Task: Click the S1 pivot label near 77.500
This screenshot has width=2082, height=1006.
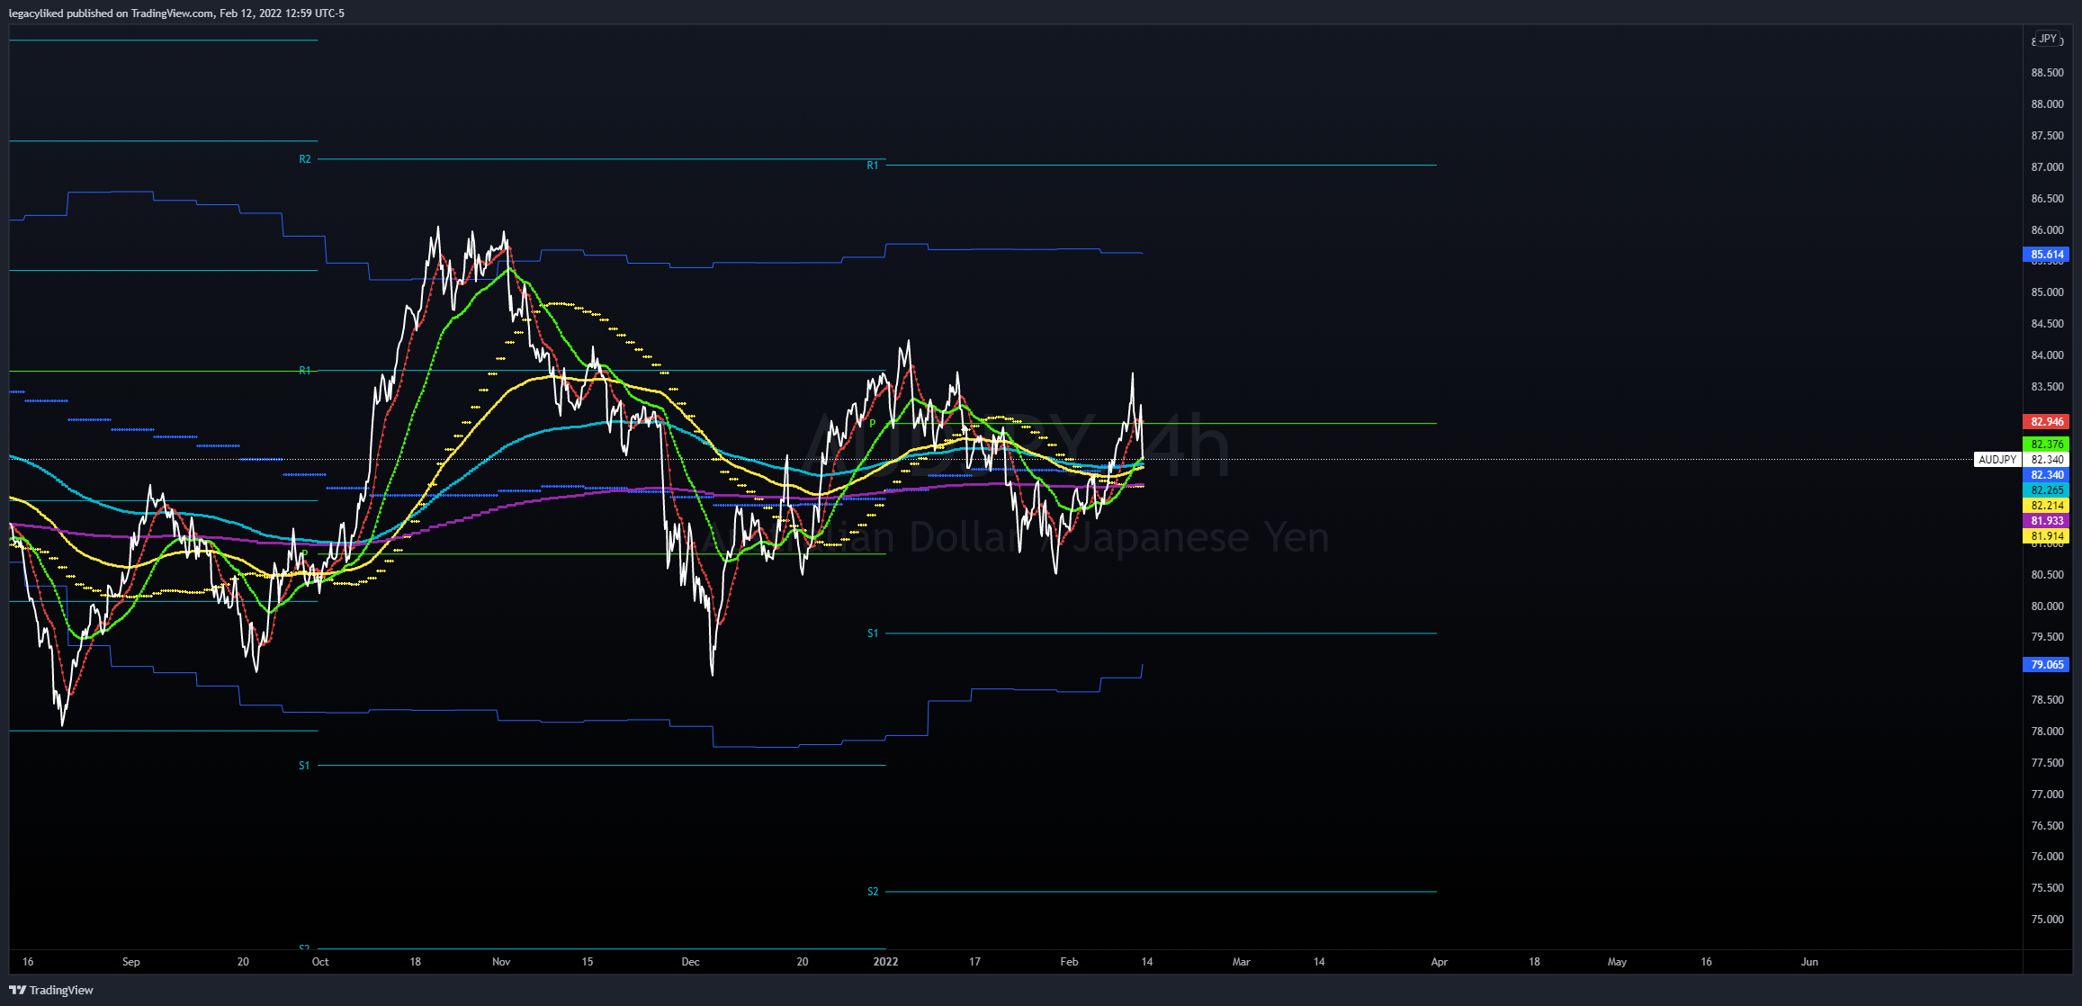Action: point(304,766)
